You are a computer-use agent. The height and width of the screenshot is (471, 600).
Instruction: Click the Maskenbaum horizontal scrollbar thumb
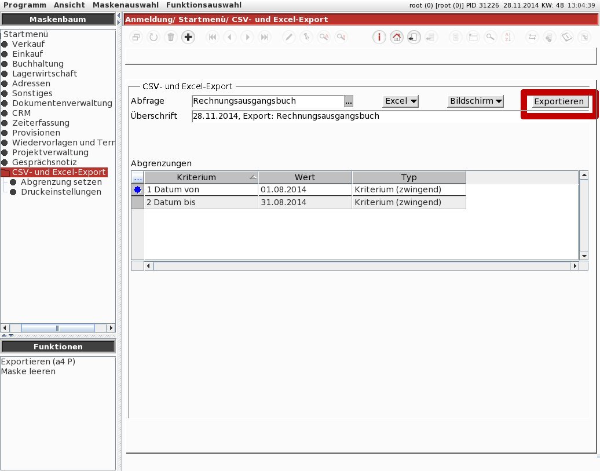pos(57,328)
